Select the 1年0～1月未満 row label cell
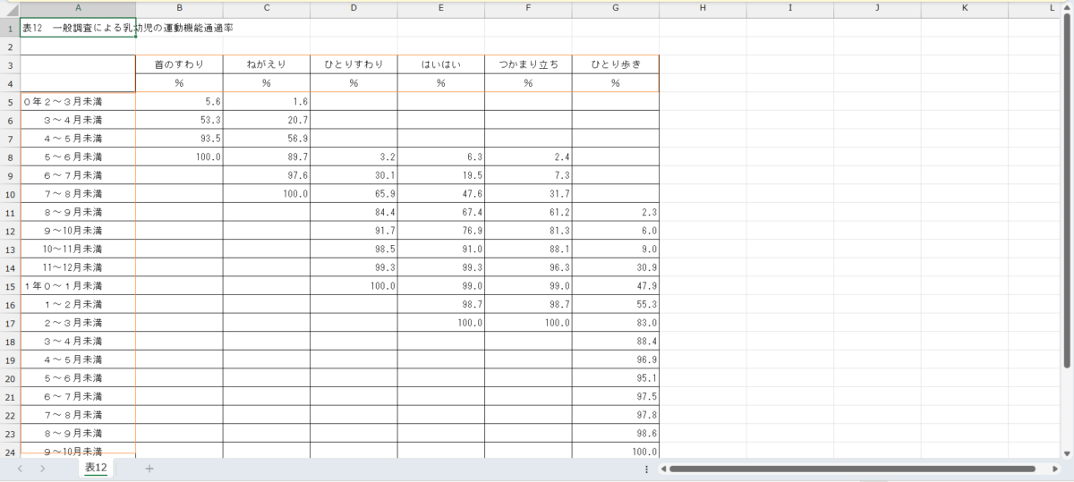 click(x=78, y=286)
